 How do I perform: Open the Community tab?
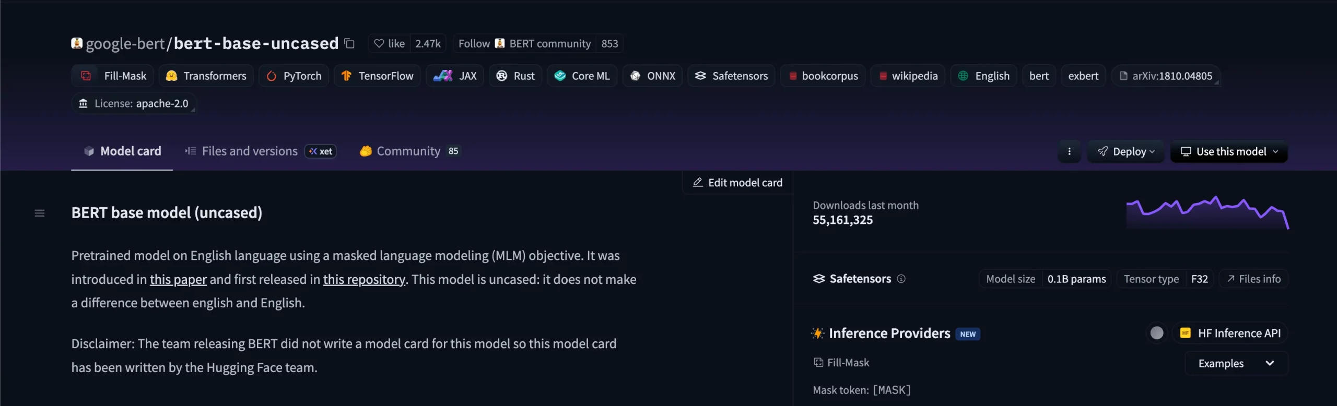[408, 151]
